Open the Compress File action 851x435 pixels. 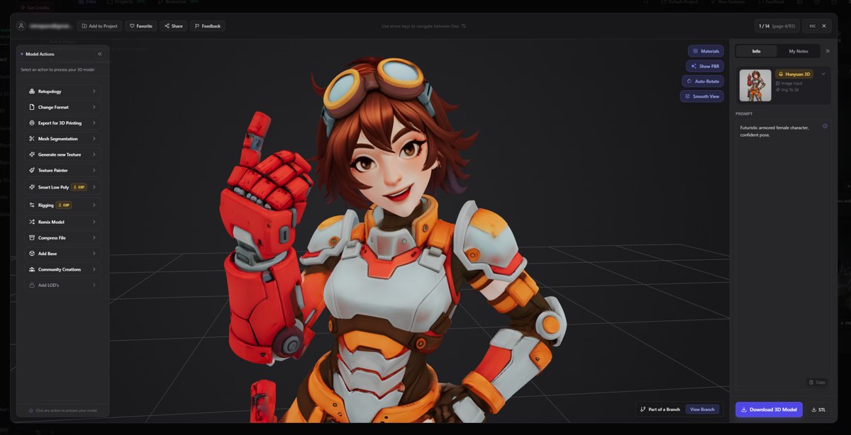[62, 237]
